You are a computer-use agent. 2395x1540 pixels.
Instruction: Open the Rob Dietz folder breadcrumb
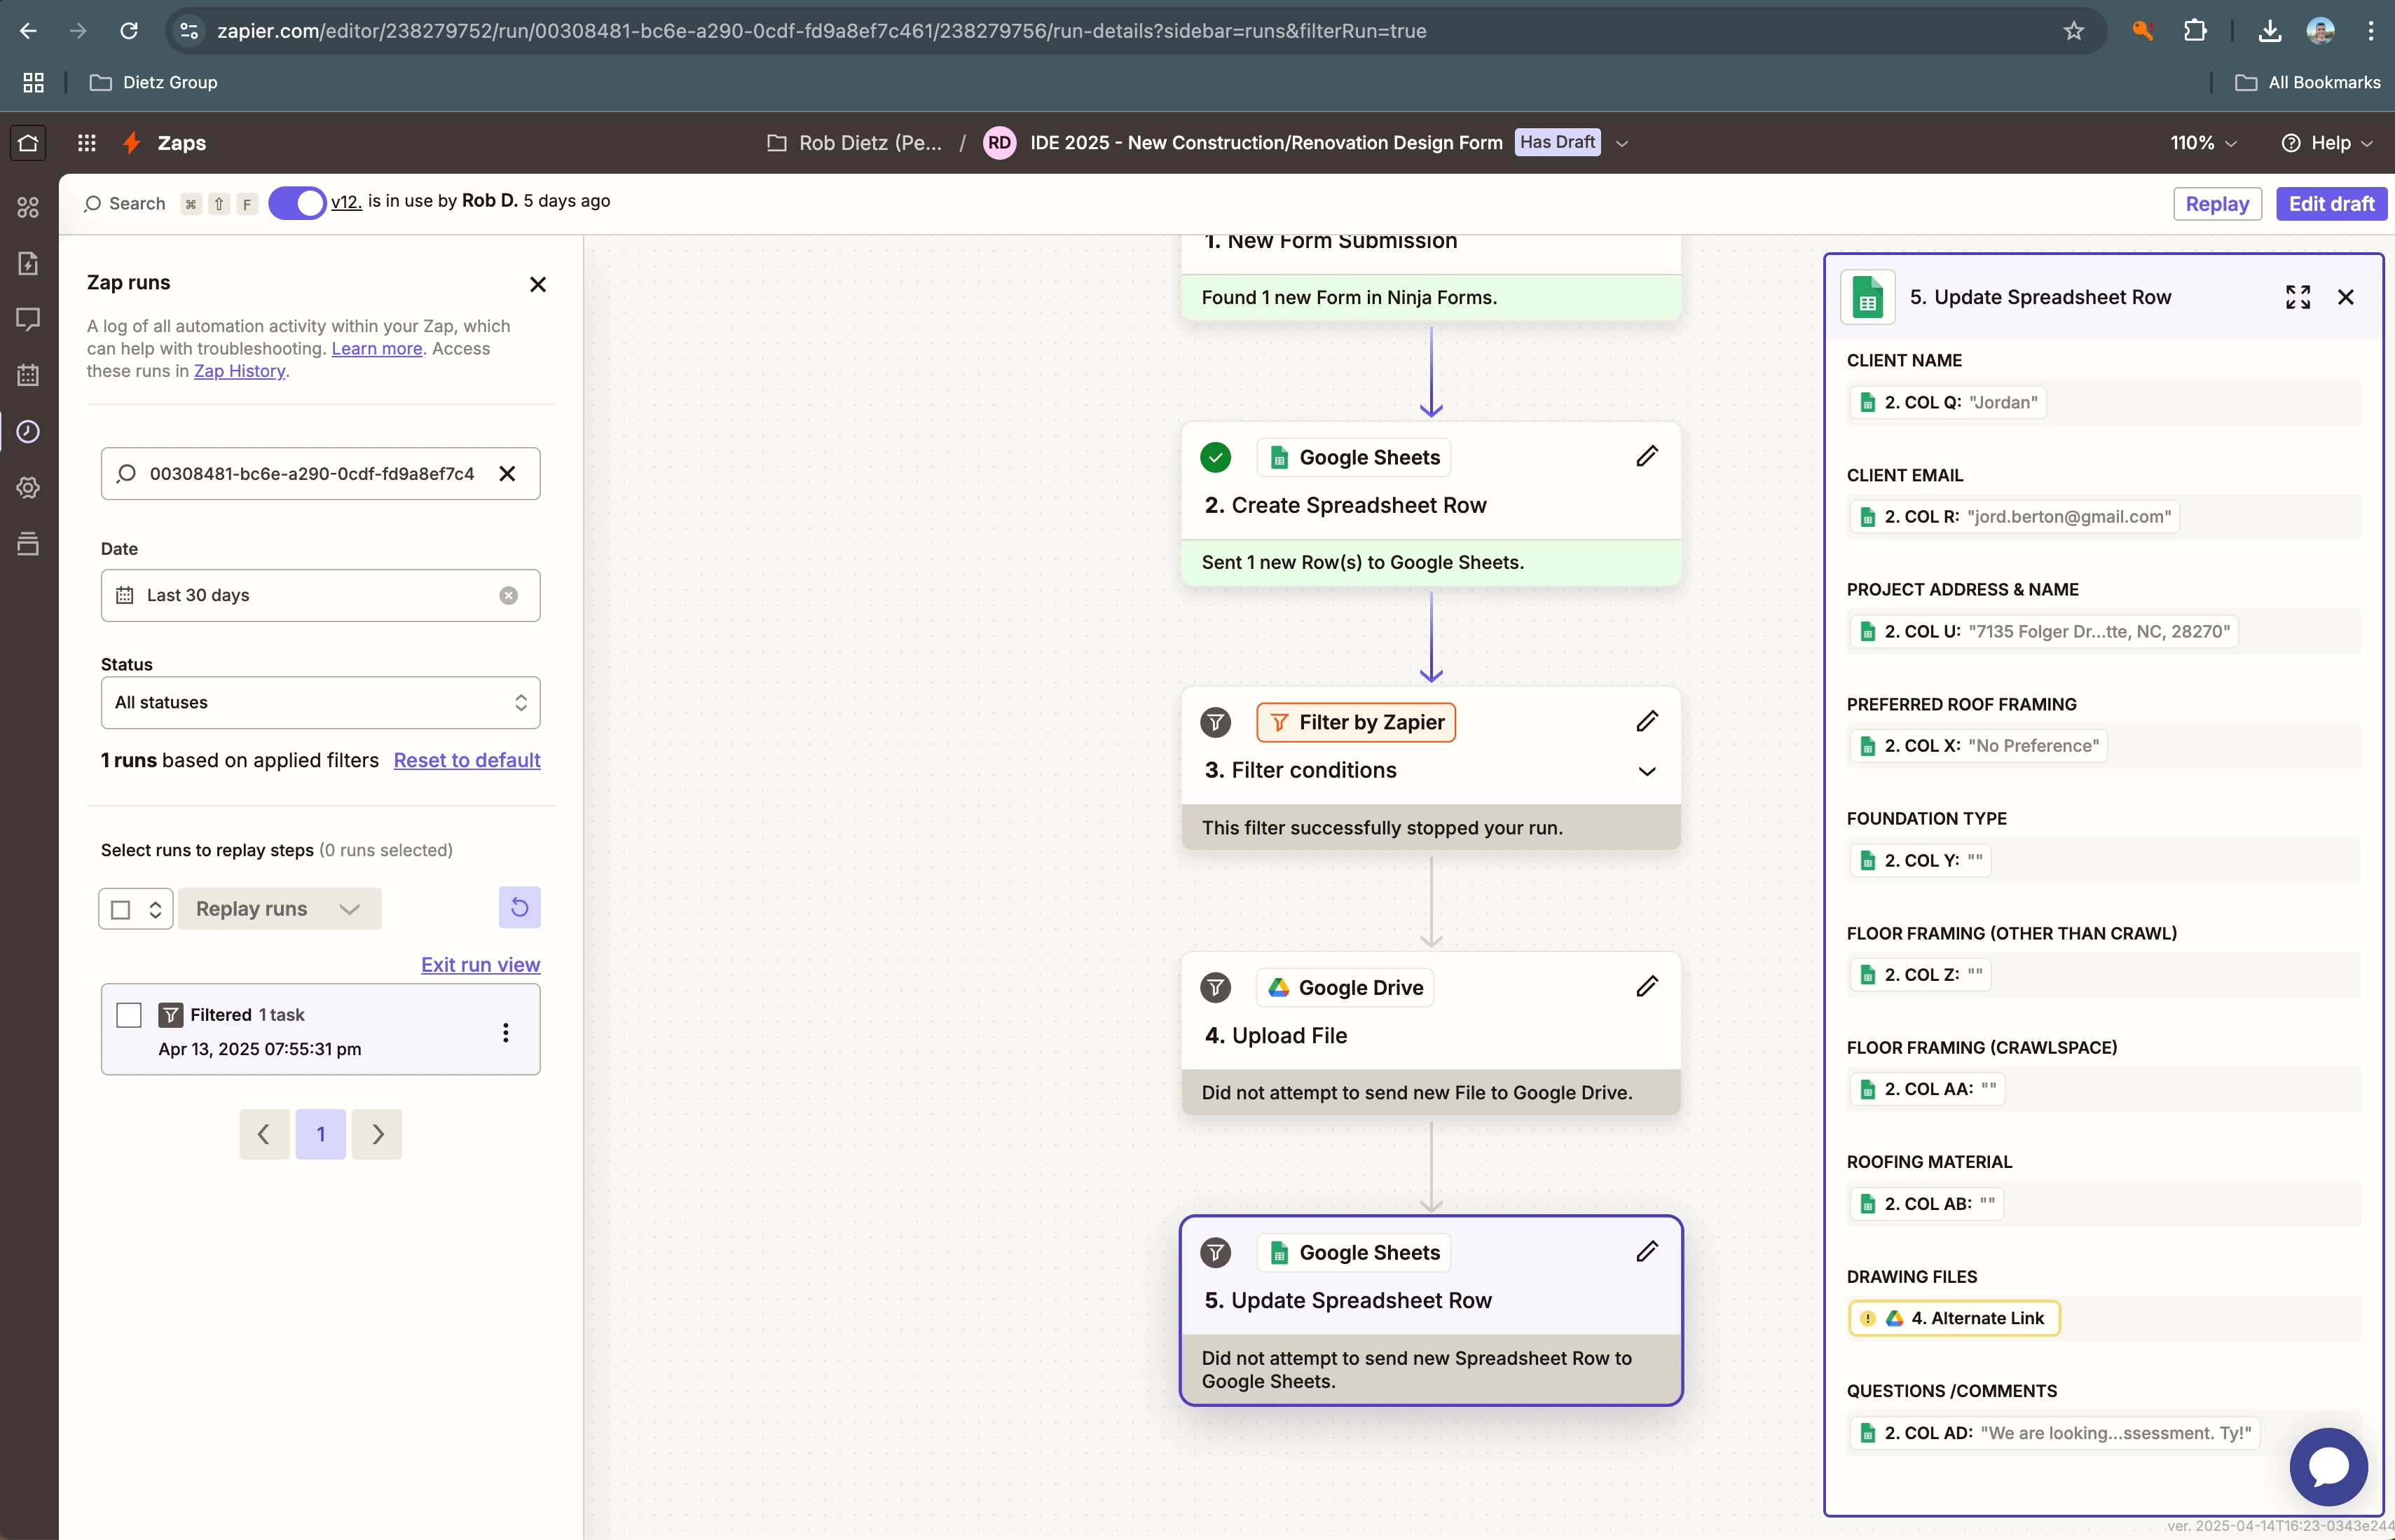pos(855,143)
